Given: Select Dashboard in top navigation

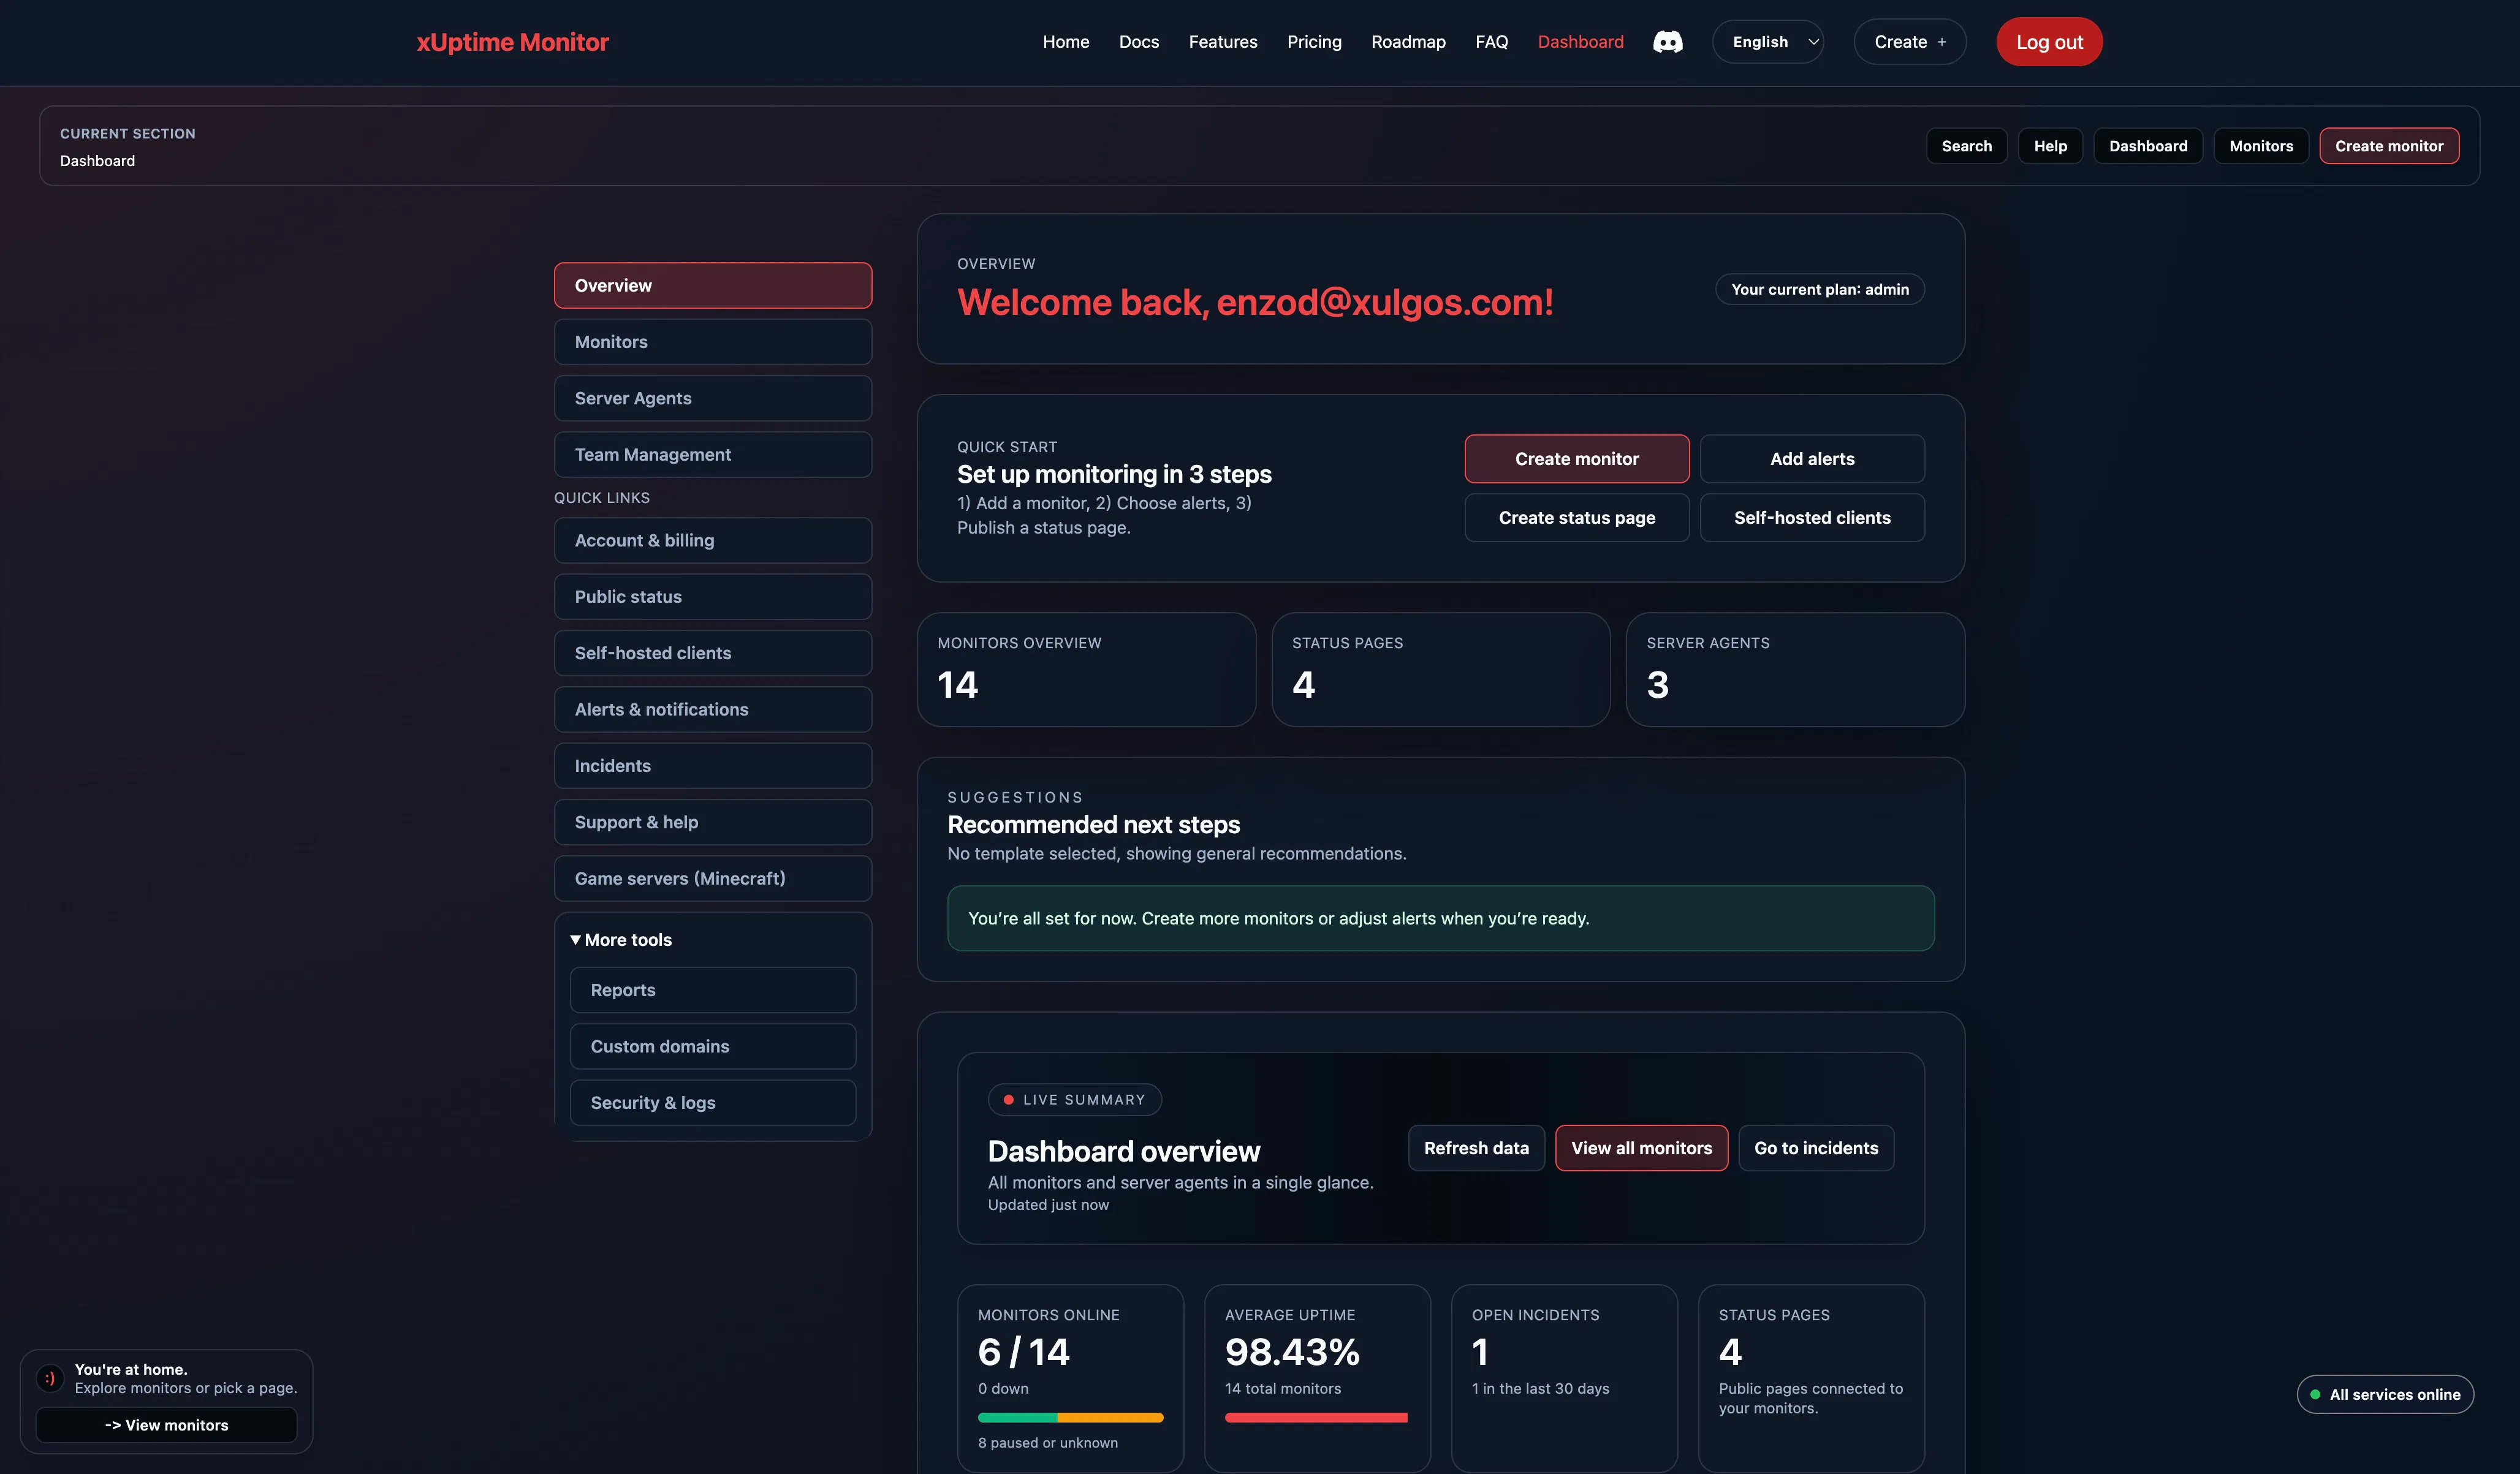Looking at the screenshot, I should [1580, 42].
